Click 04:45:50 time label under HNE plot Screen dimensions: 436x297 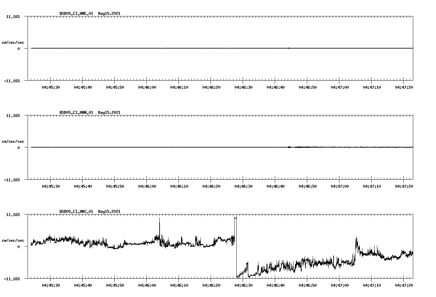pyautogui.click(x=115, y=87)
